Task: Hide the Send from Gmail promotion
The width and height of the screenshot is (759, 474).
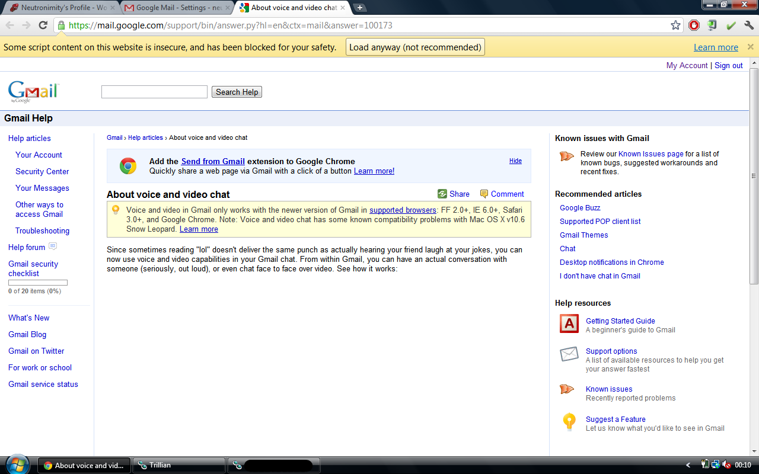Action: 515,161
